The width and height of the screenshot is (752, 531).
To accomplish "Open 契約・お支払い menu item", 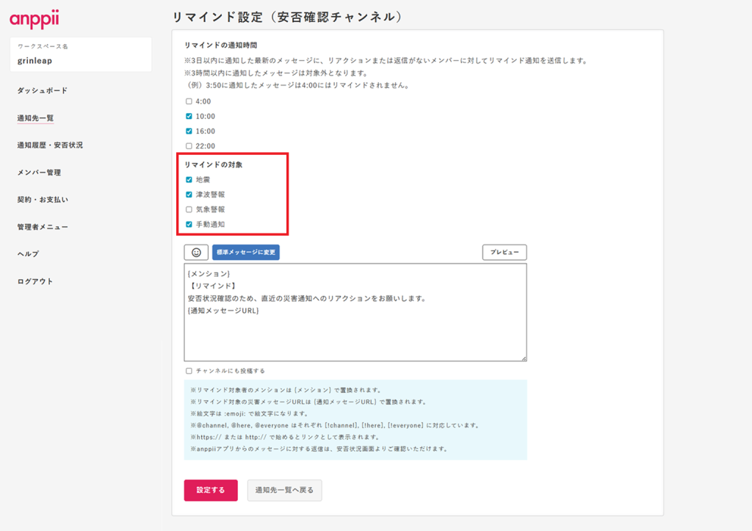I will pos(43,200).
